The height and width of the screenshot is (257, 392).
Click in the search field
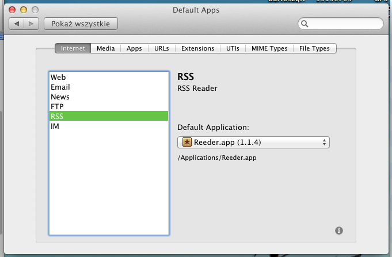tap(344, 24)
